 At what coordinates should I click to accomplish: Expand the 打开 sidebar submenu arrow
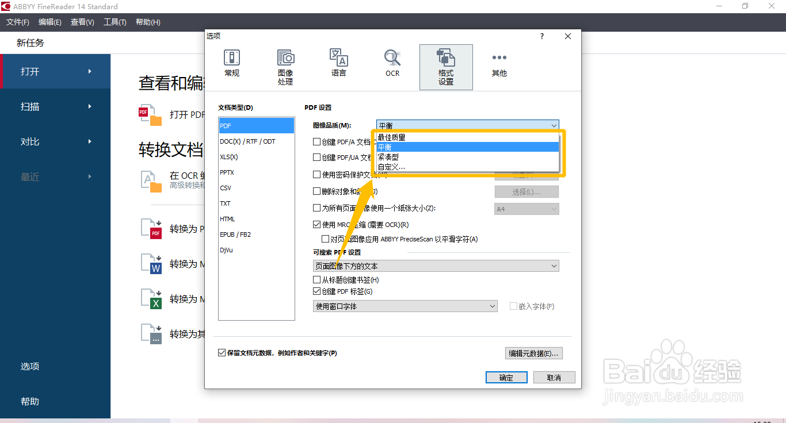click(90, 71)
